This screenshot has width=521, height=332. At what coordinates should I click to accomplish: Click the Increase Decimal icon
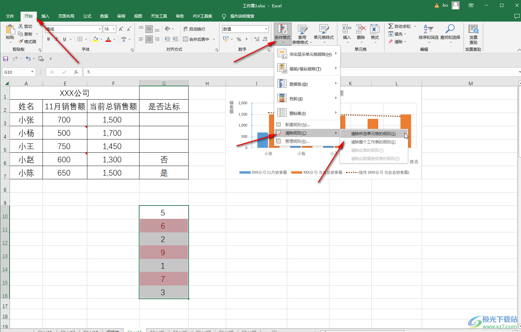(257, 39)
